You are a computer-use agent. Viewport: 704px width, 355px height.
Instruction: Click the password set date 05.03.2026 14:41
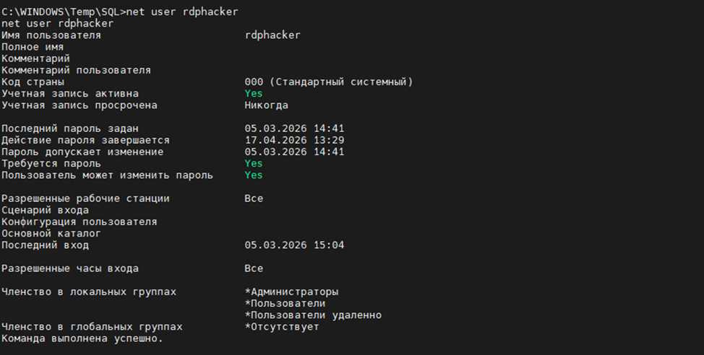point(294,128)
